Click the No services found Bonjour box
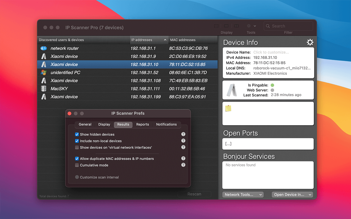 coord(268,175)
